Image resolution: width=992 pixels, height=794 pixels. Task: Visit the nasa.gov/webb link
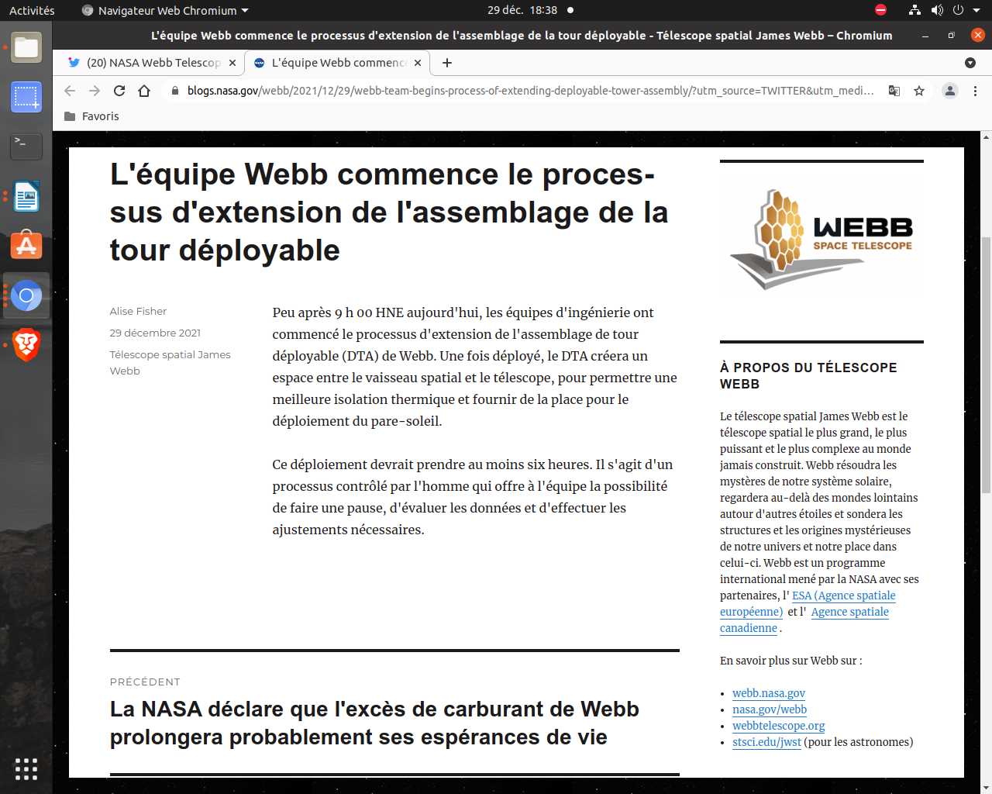(770, 709)
